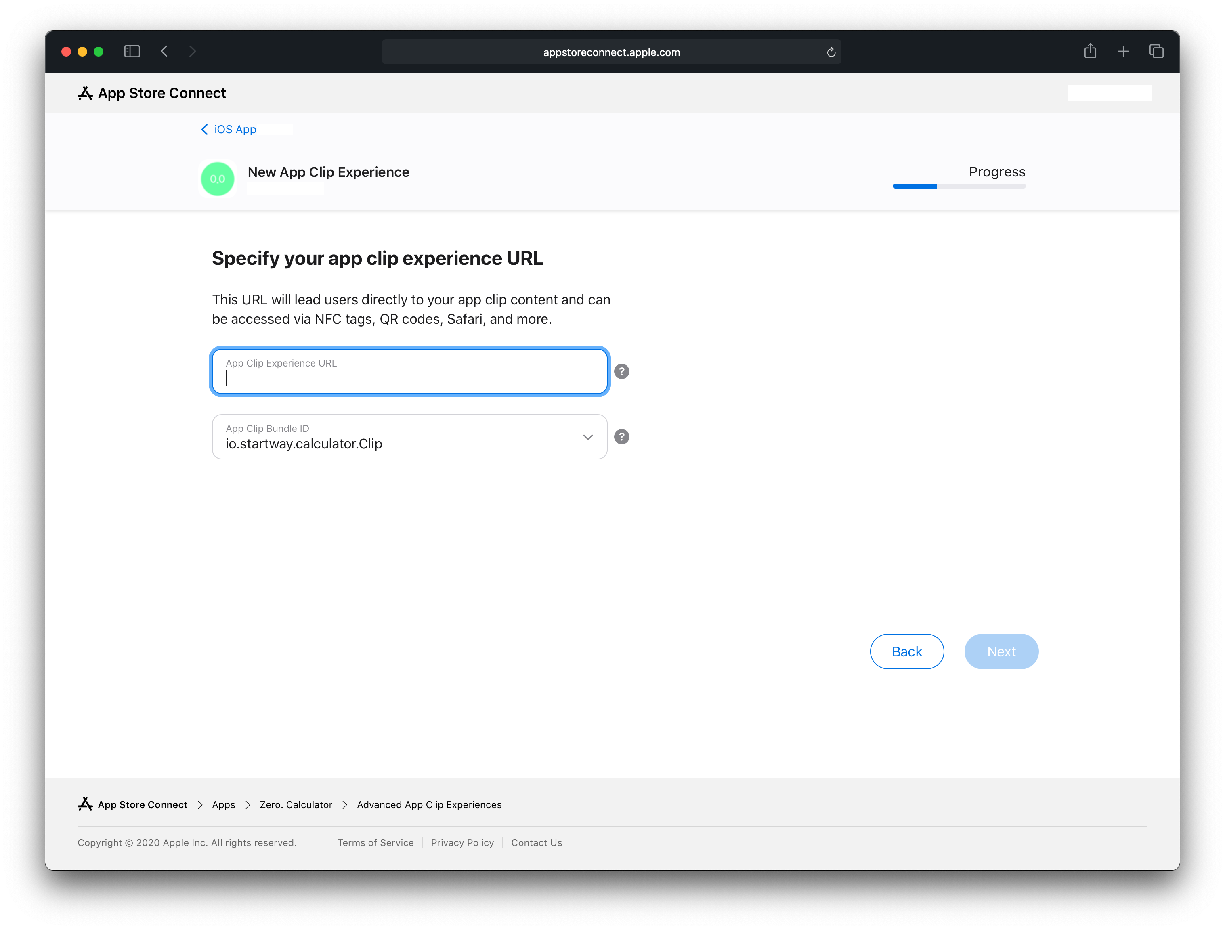Click the Next button
The height and width of the screenshot is (930, 1225).
point(1001,651)
